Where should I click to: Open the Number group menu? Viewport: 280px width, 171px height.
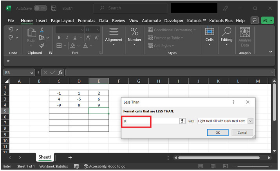pos(134,37)
